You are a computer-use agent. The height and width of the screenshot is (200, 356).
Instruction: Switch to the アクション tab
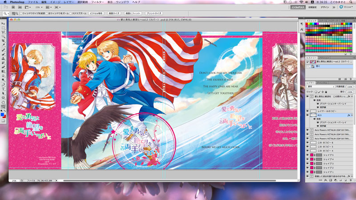coord(324,58)
